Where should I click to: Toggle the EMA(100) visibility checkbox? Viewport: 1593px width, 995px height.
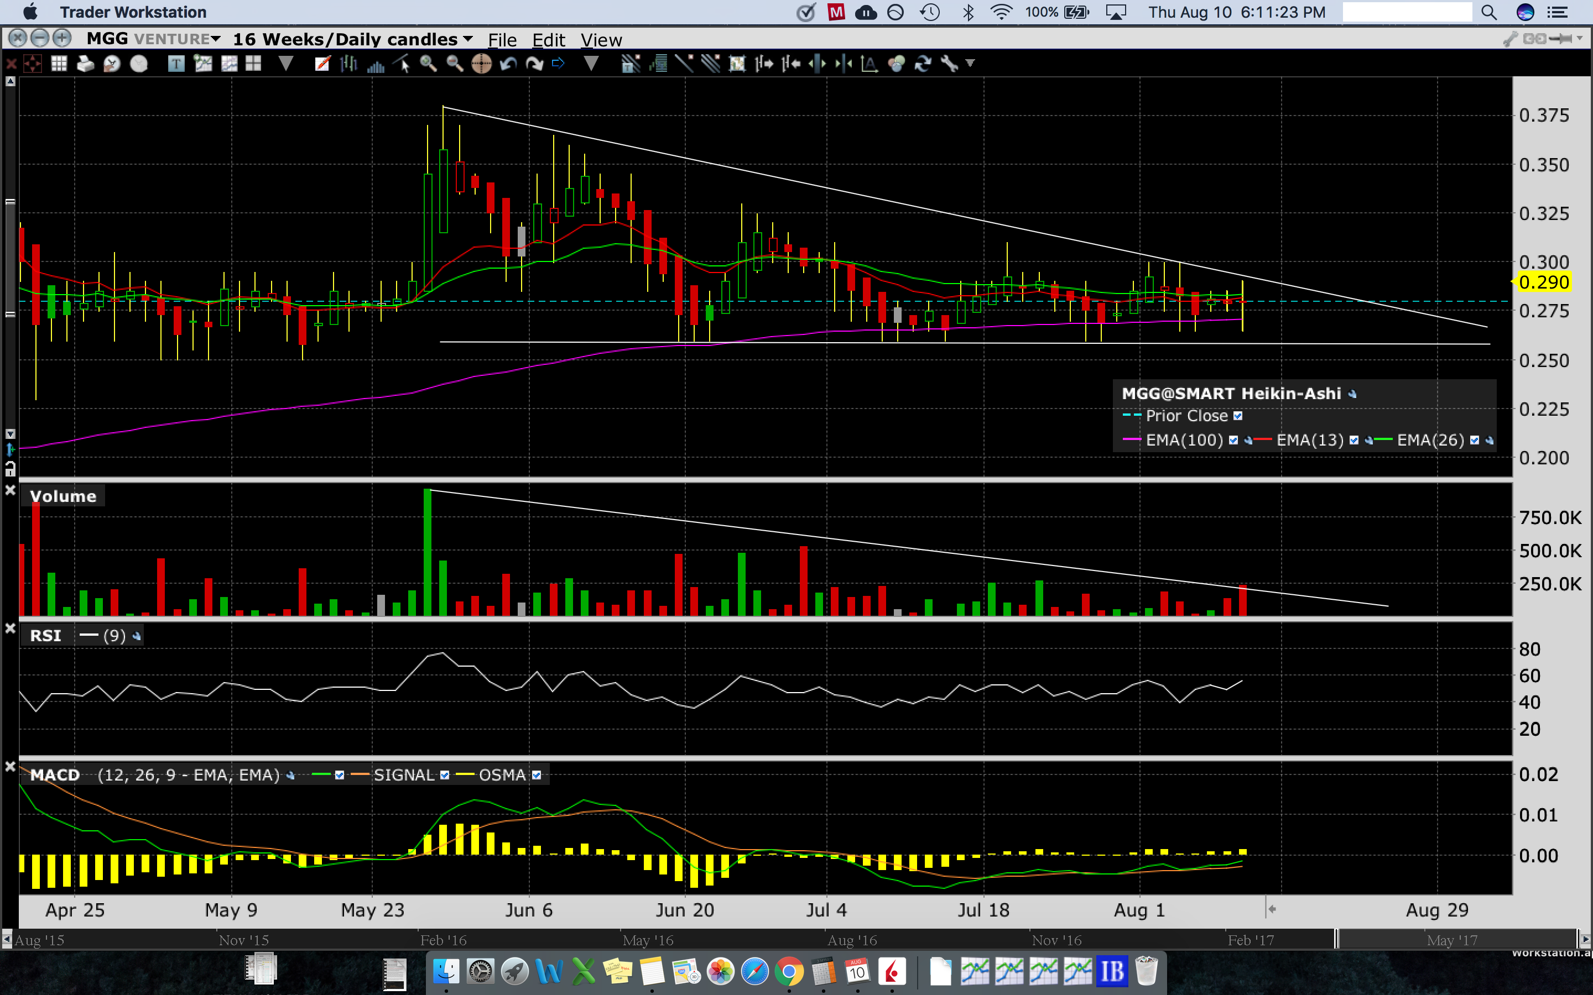click(x=1233, y=440)
